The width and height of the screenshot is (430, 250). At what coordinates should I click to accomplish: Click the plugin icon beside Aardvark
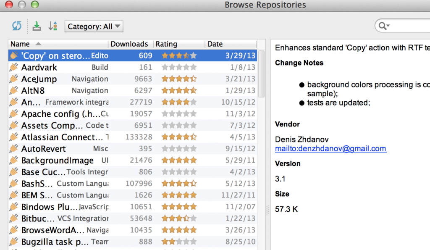(x=14, y=67)
